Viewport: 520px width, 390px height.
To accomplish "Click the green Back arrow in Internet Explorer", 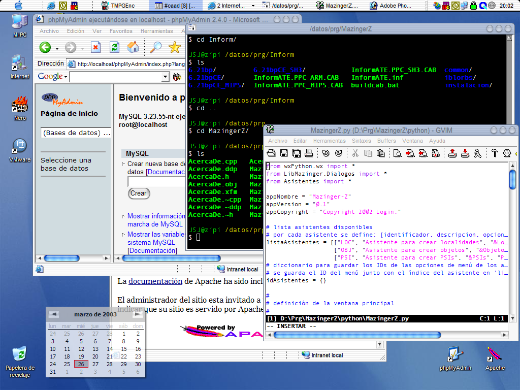I will tap(45, 47).
